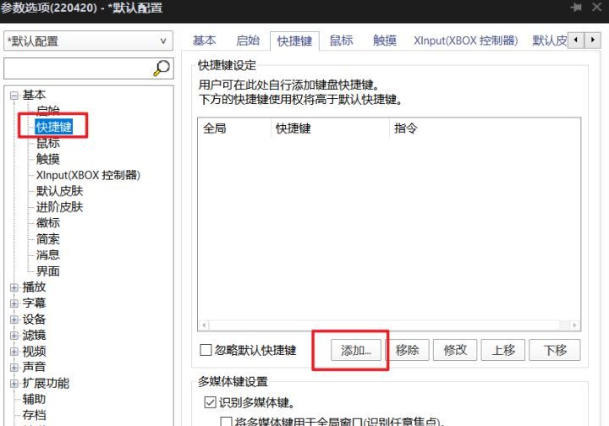Image resolution: width=609 pixels, height=426 pixels.
Task: Select 启始 in the tree
Action: (47, 111)
